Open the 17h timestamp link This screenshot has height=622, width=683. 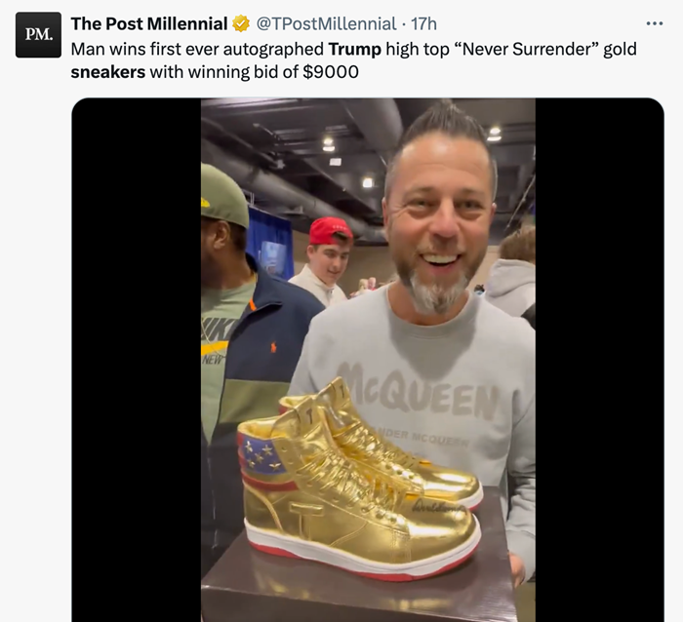pos(423,23)
